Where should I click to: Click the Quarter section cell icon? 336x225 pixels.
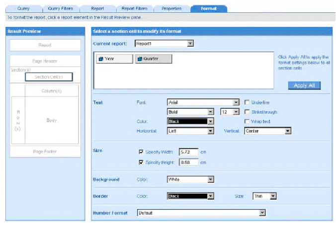[139, 59]
